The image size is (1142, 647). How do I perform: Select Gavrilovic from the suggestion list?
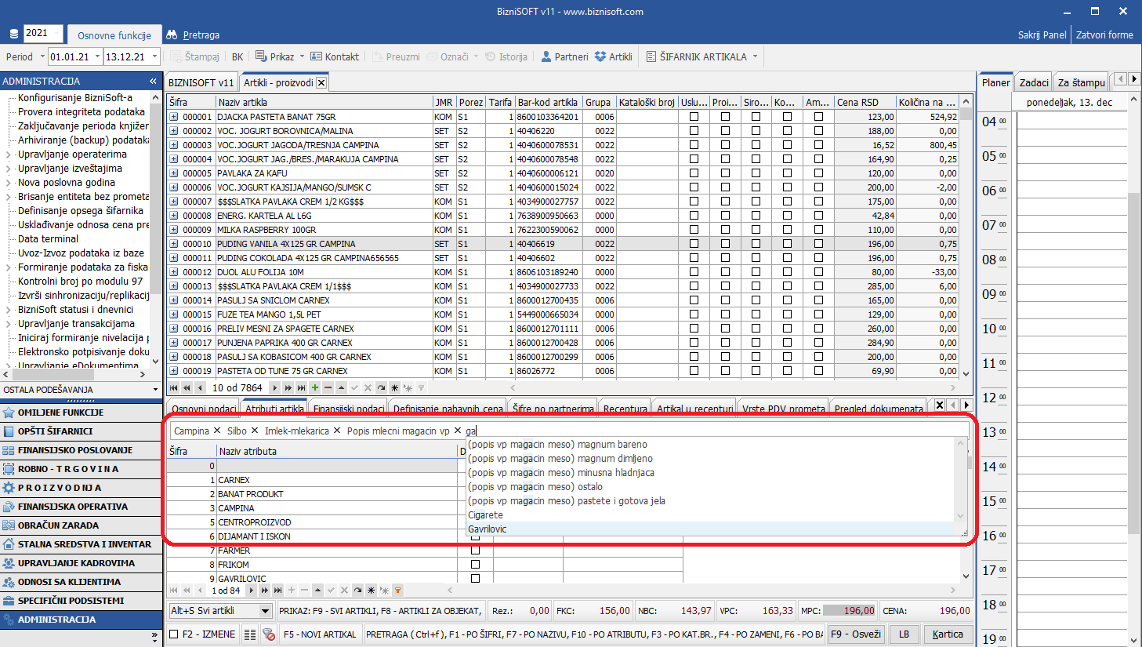click(x=488, y=529)
